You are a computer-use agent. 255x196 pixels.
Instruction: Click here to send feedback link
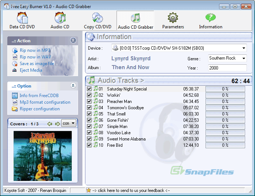click(x=131, y=190)
